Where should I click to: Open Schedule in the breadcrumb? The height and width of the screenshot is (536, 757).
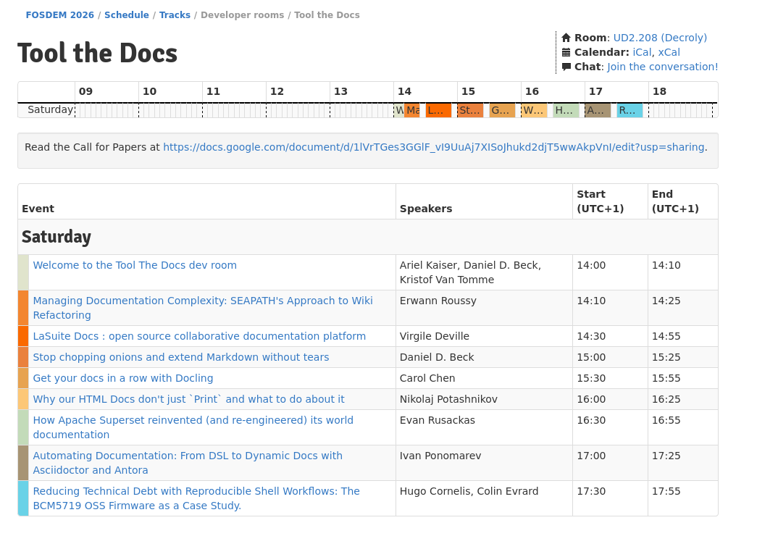tap(127, 15)
